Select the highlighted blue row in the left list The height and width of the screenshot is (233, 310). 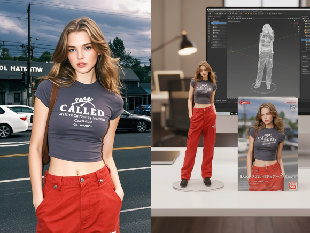click(219, 23)
